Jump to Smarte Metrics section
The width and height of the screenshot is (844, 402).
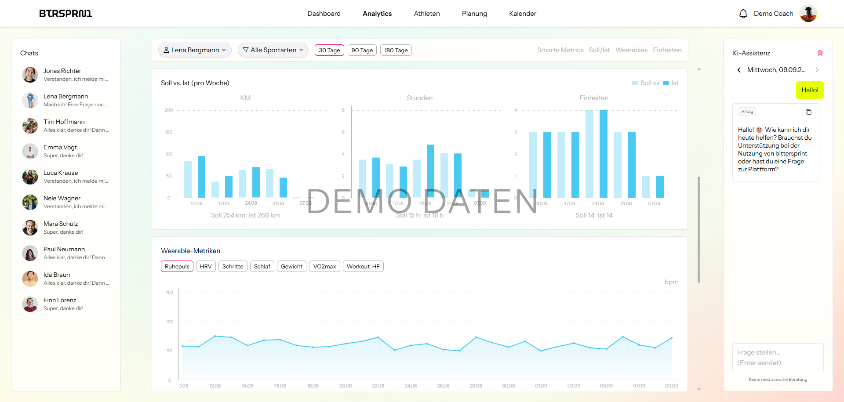tap(560, 50)
